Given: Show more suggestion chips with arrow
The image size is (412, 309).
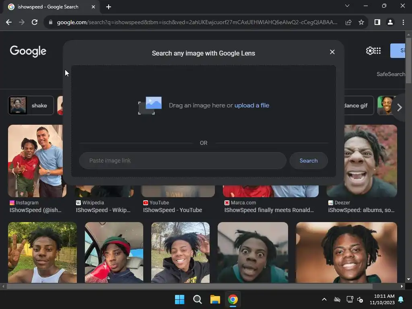Looking at the screenshot, I should point(400,107).
